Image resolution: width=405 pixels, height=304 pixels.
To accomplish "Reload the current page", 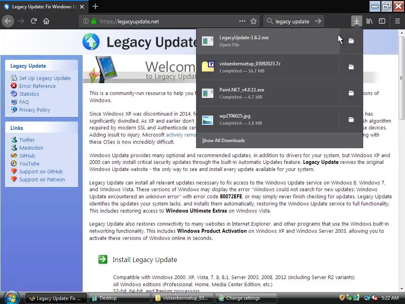I will point(34,21).
